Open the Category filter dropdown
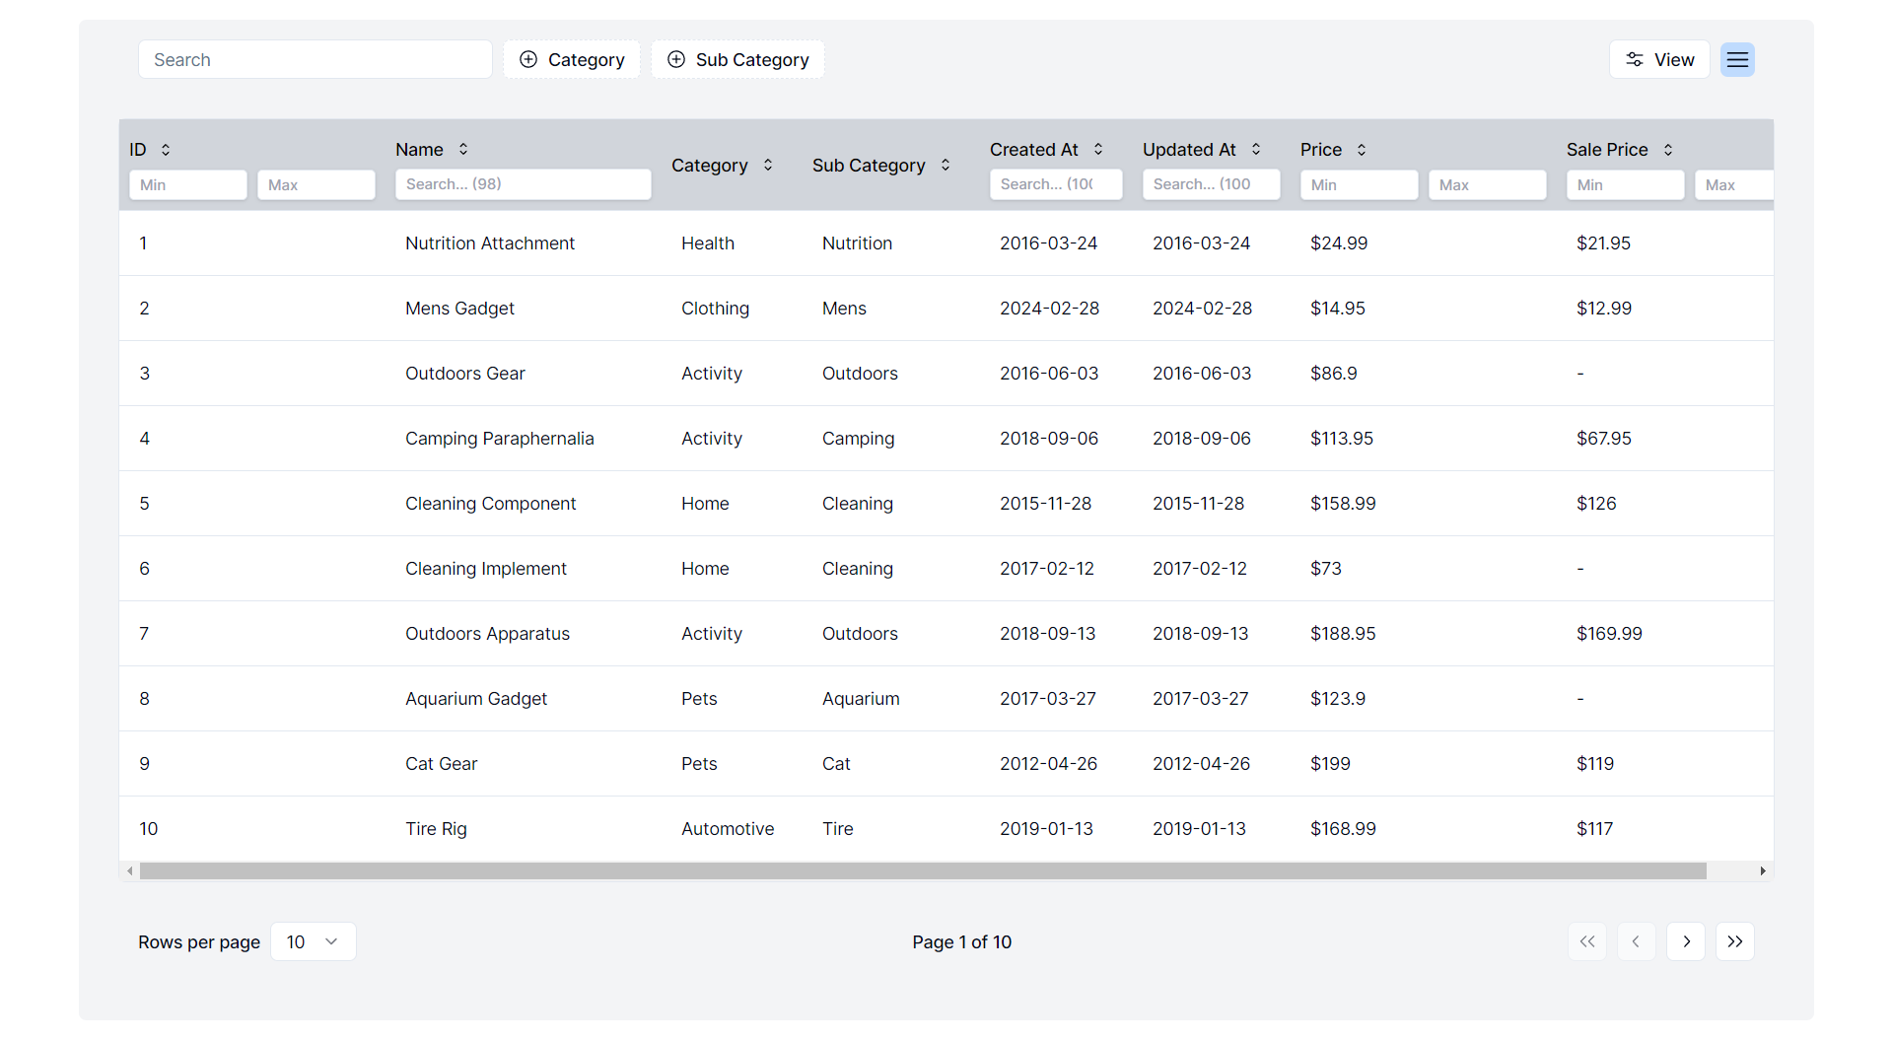The height and width of the screenshot is (1040, 1893). point(572,60)
